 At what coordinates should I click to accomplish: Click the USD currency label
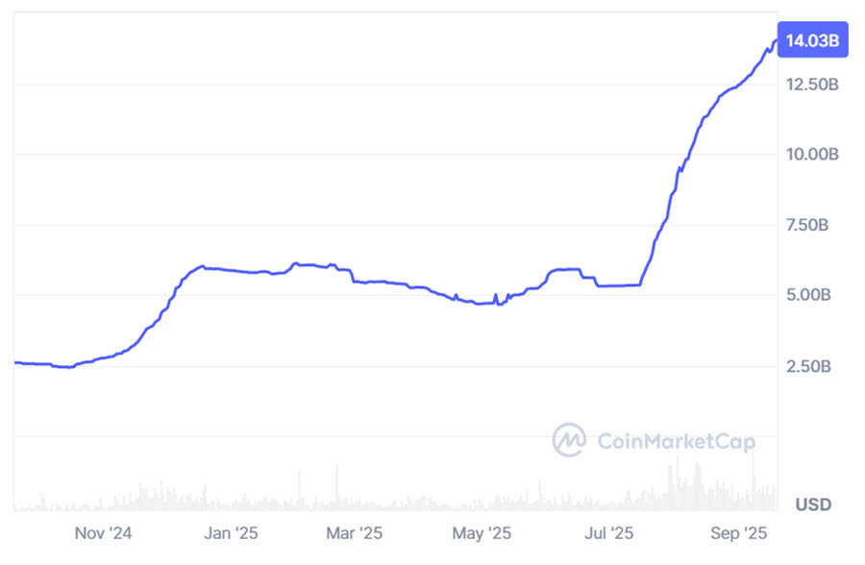coord(813,504)
